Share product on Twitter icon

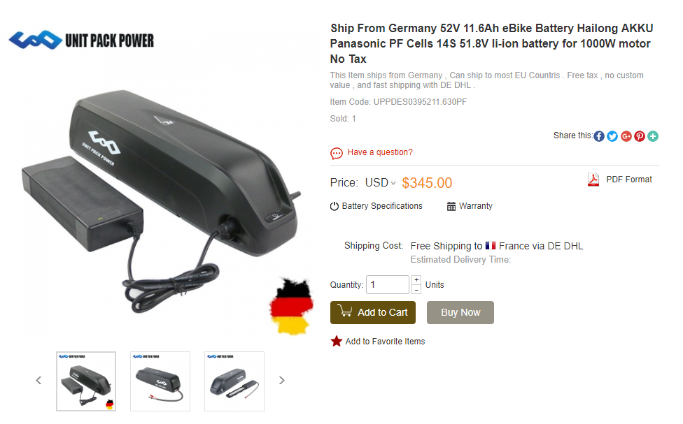pos(612,136)
